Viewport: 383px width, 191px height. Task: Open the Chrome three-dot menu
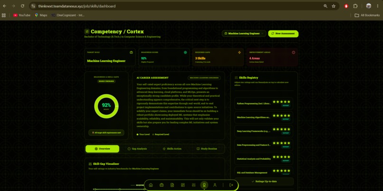click(x=378, y=6)
